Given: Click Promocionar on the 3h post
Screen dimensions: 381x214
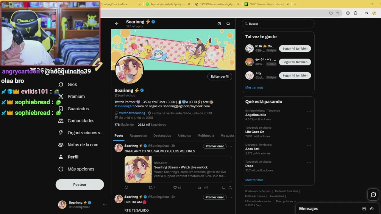Looking at the screenshot, I should click(x=215, y=146).
